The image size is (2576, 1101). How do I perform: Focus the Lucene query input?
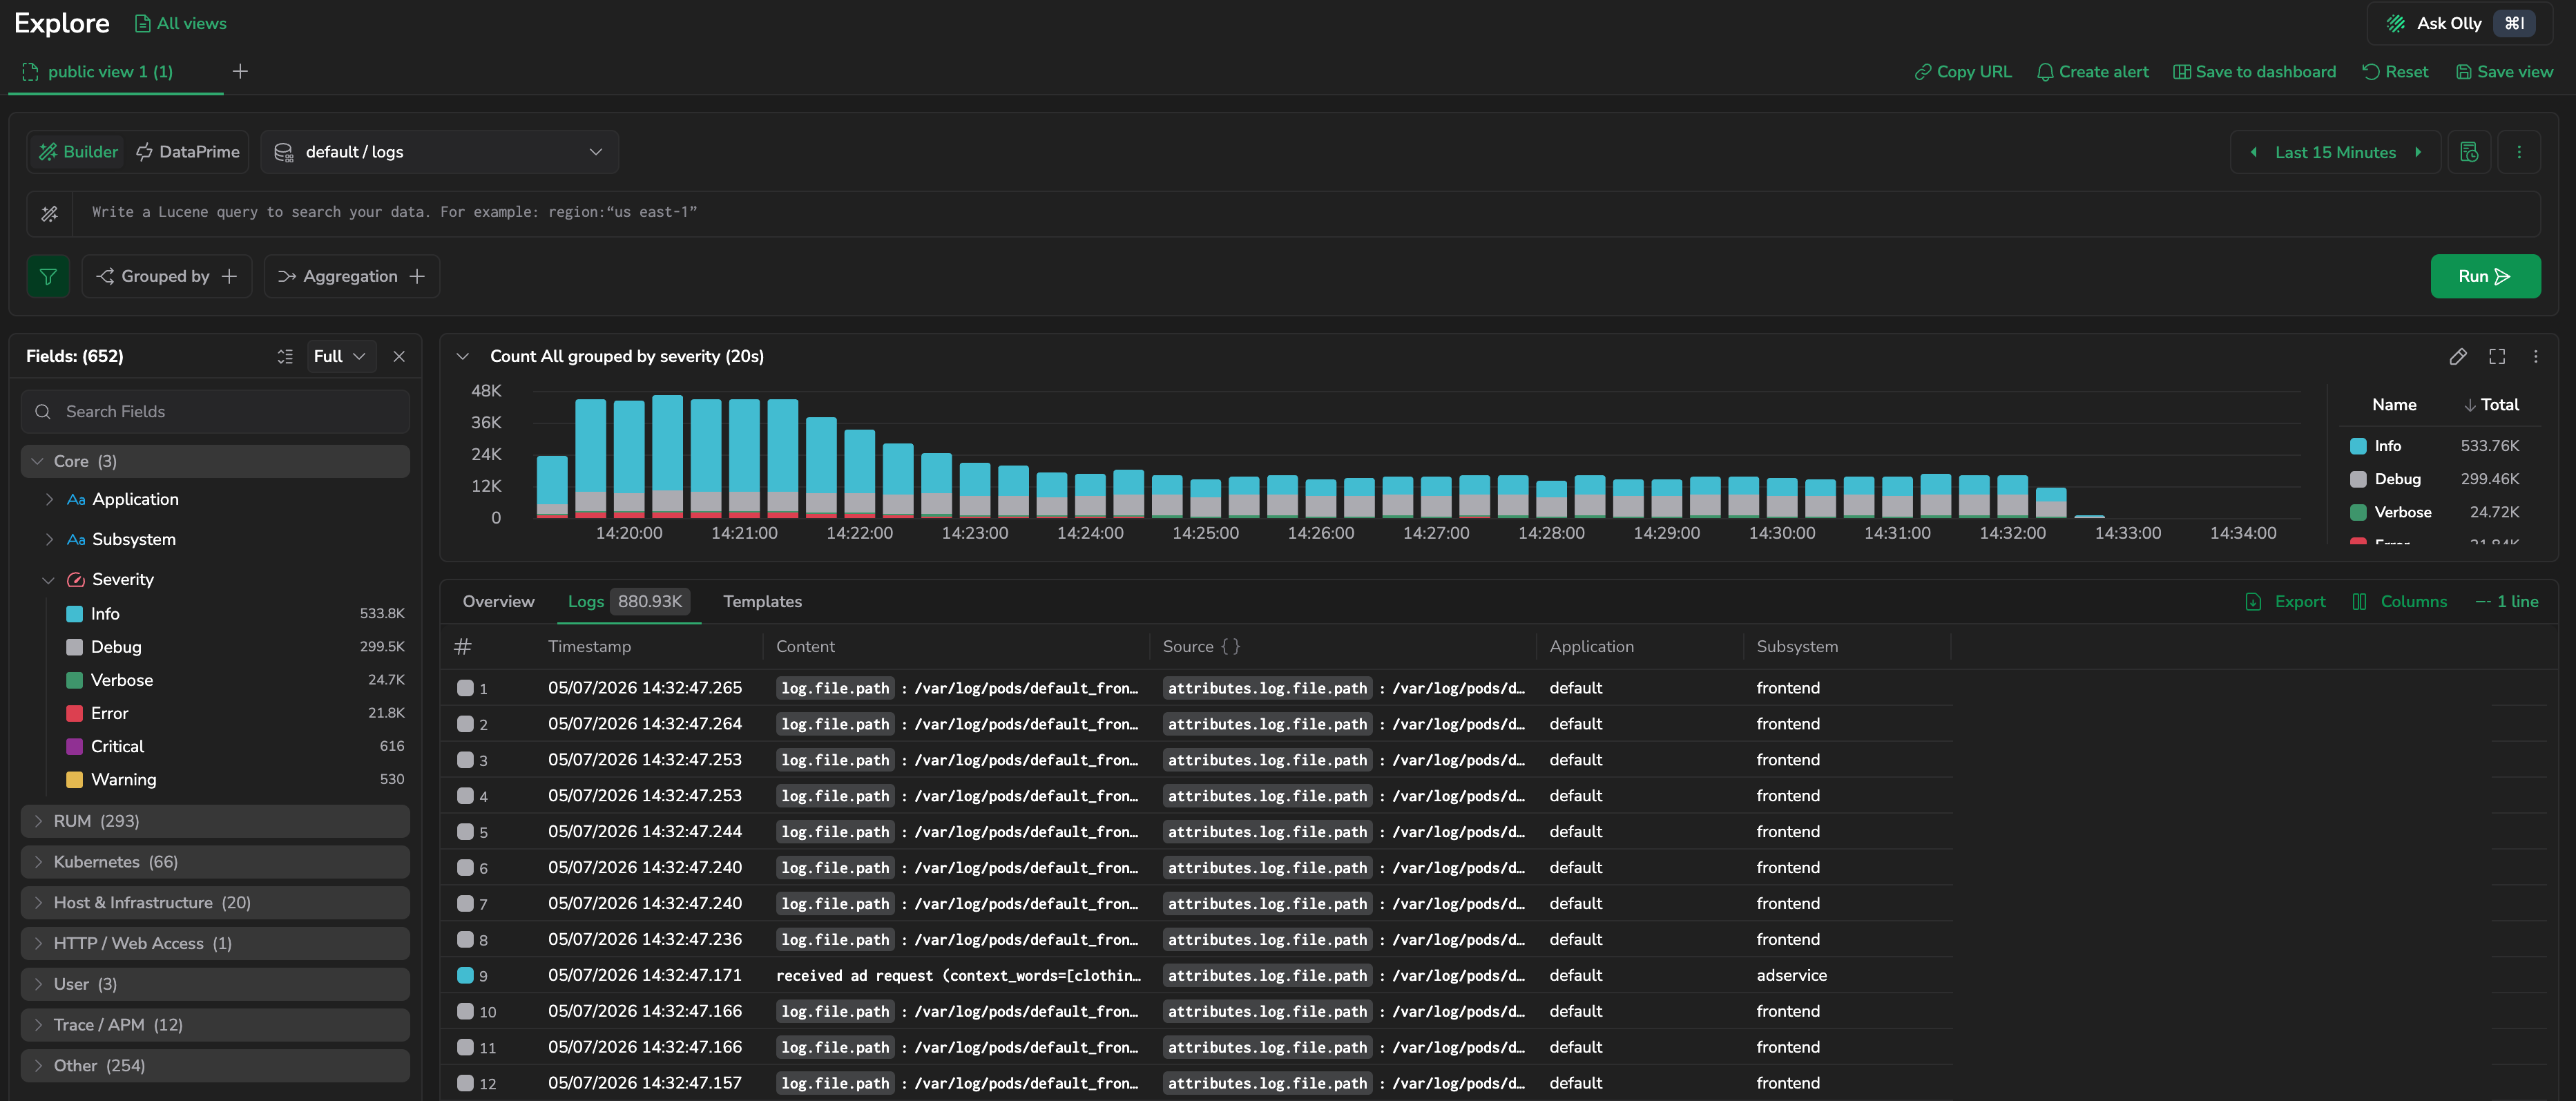tap(1305, 213)
